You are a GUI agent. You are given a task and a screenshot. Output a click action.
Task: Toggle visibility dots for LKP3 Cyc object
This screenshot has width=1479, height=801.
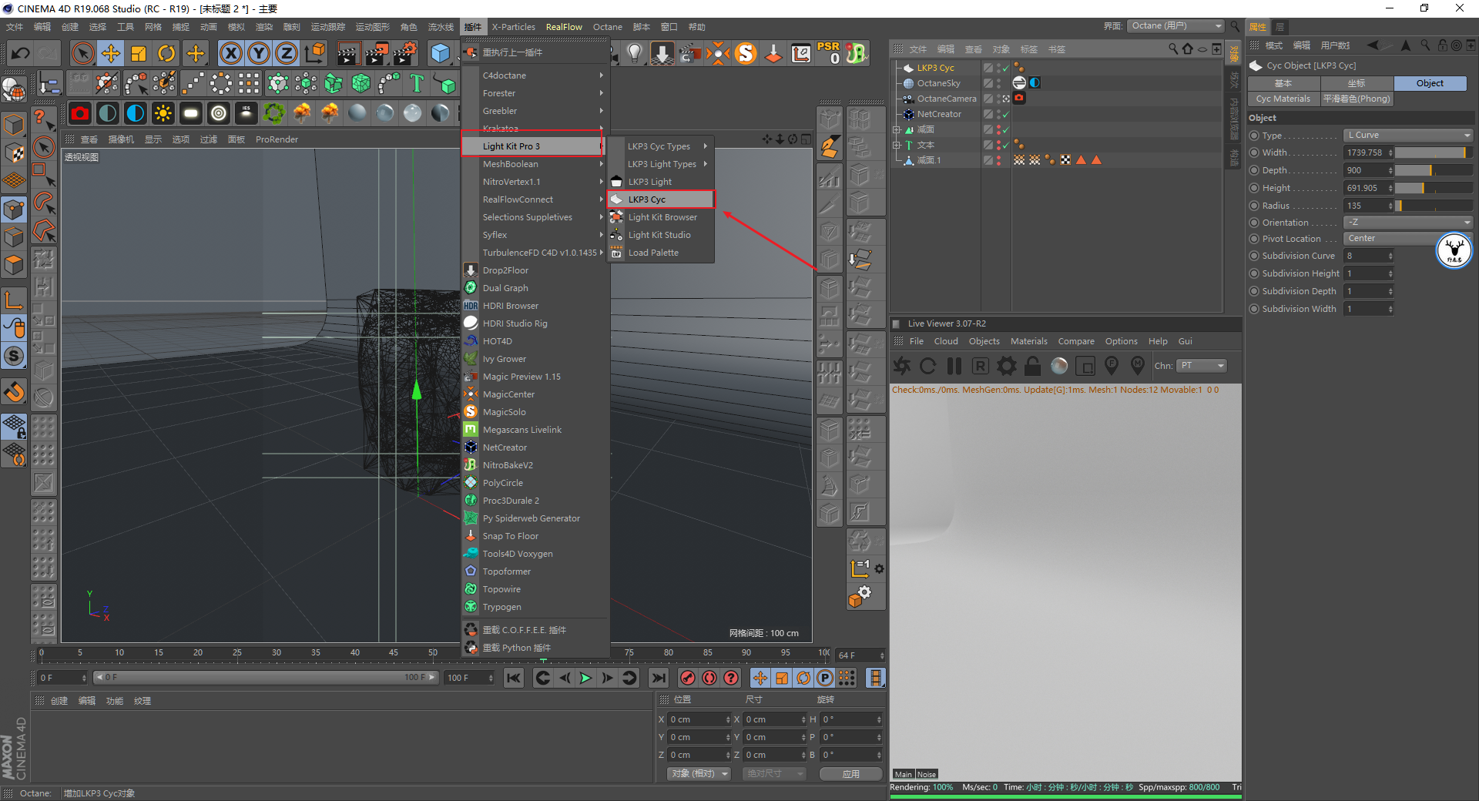[999, 68]
